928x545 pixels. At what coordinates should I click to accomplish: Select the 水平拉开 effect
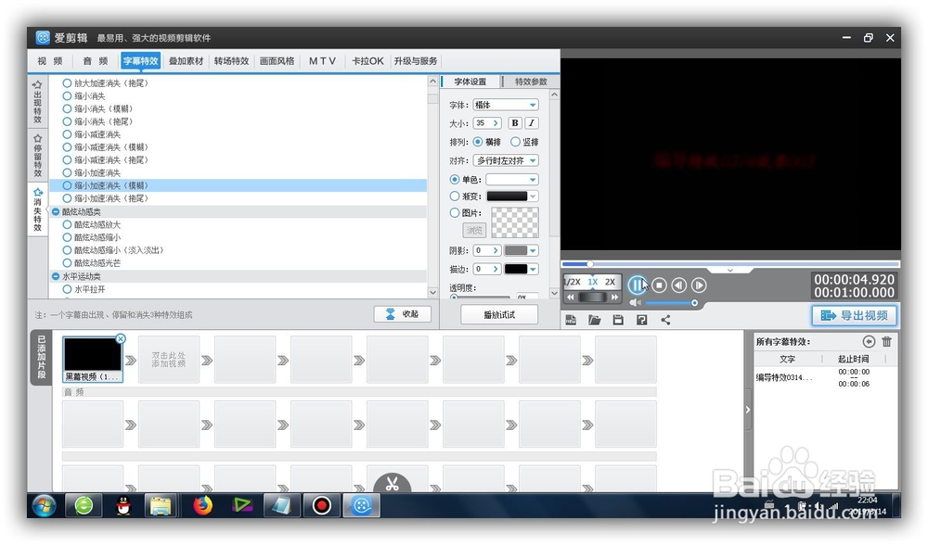pyautogui.click(x=68, y=289)
